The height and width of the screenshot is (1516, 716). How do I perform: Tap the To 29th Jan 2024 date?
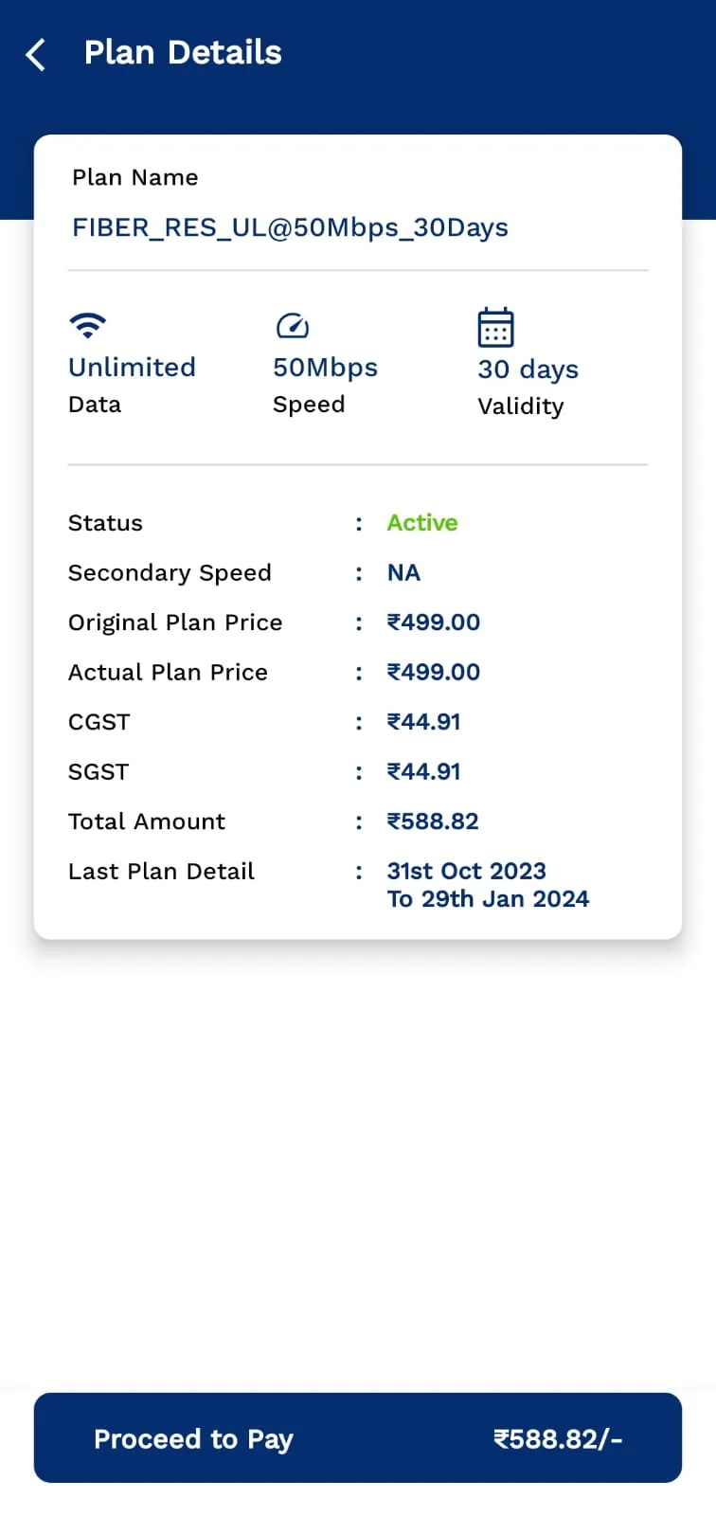[488, 899]
